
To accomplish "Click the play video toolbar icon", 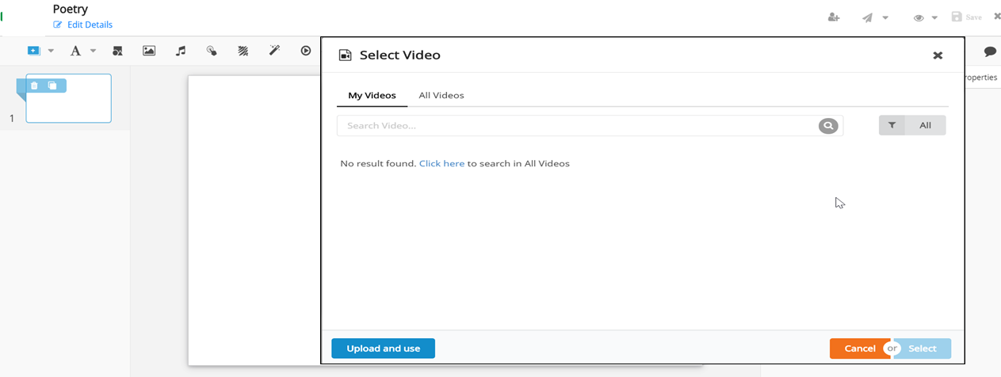I will 306,51.
